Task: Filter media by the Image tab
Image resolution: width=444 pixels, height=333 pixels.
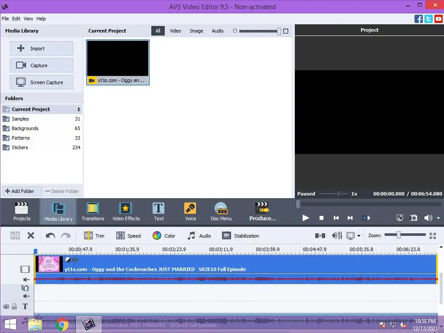Action: click(196, 31)
